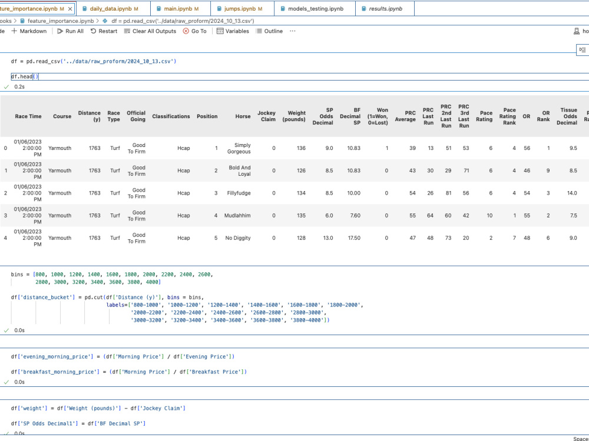Click the models_testing.ipynb notebook file icon

coord(283,9)
